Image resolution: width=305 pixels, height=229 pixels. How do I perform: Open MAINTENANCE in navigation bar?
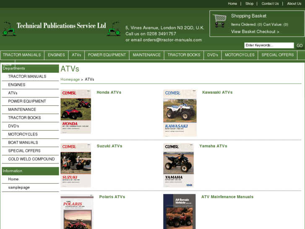[147, 55]
